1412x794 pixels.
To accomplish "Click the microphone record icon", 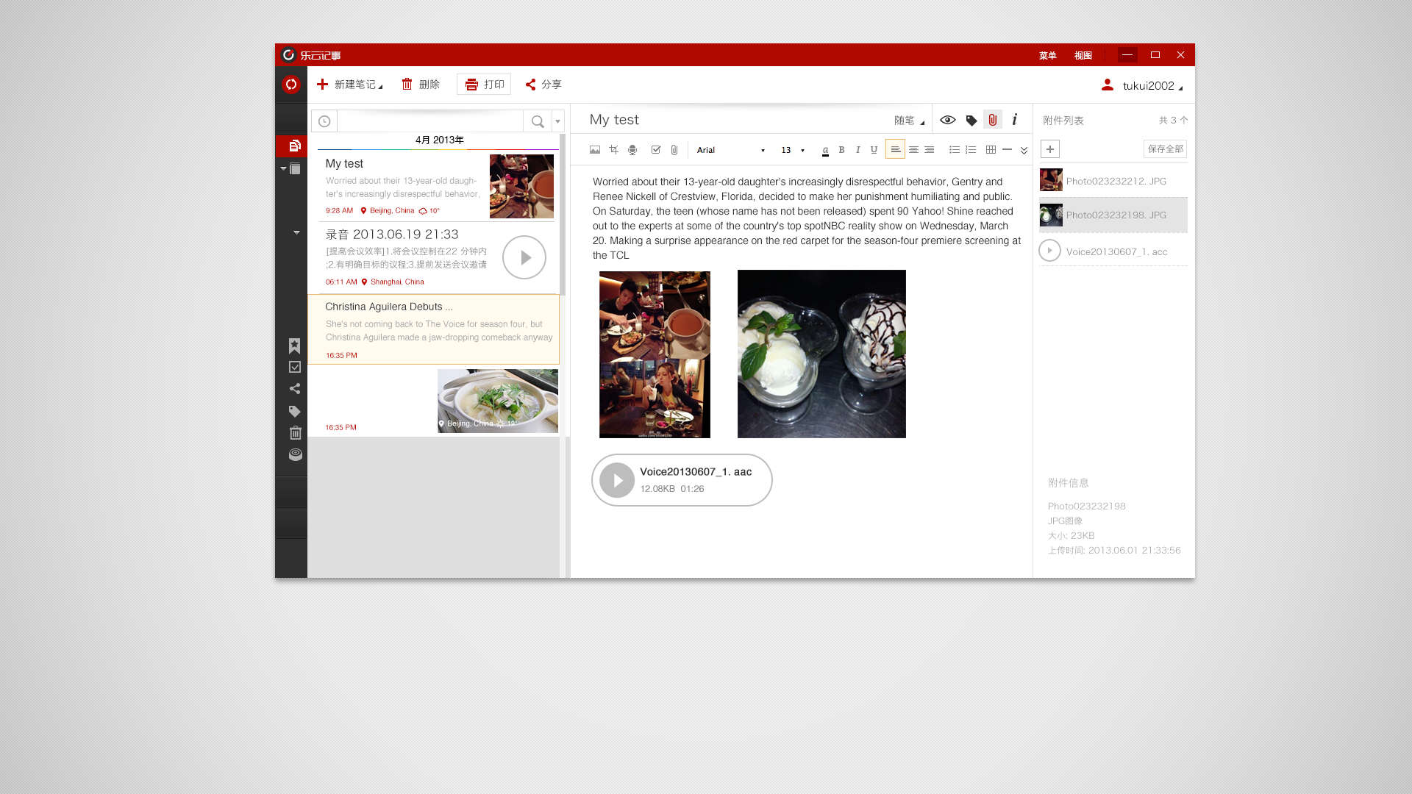I will (x=632, y=150).
